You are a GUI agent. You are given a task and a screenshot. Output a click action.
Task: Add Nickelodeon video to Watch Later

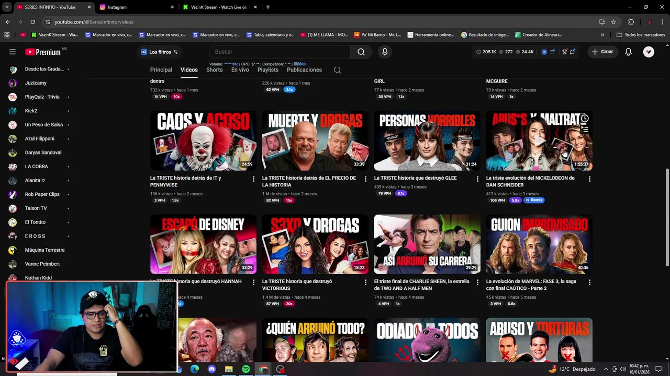(585, 119)
